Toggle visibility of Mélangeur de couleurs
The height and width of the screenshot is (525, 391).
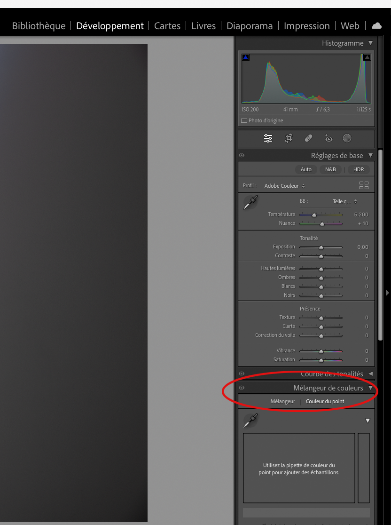pyautogui.click(x=242, y=388)
